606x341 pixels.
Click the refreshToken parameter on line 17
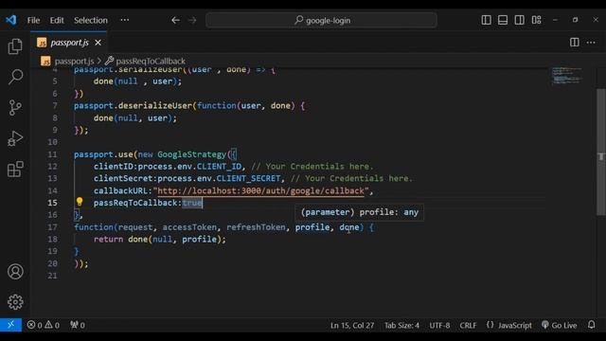click(256, 227)
